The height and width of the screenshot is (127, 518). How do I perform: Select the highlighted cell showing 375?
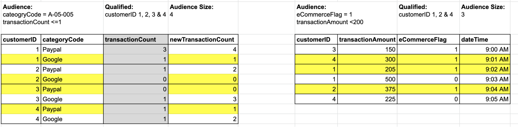pos(367,89)
